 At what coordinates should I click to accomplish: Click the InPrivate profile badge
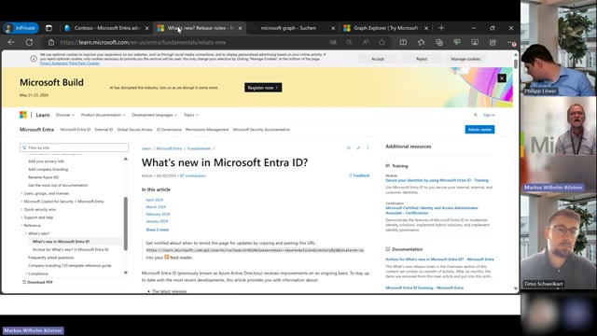click(x=21, y=28)
